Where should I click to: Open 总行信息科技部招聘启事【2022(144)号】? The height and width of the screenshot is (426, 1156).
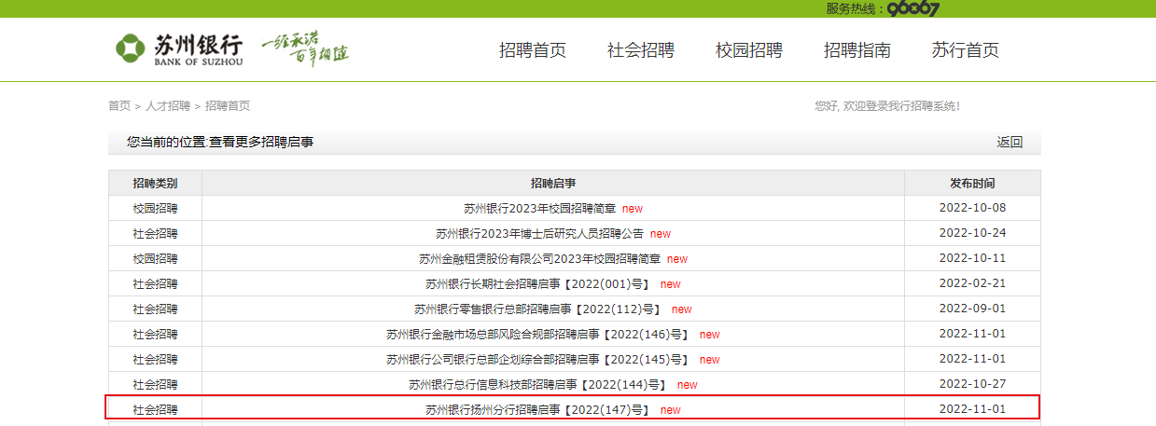point(539,384)
